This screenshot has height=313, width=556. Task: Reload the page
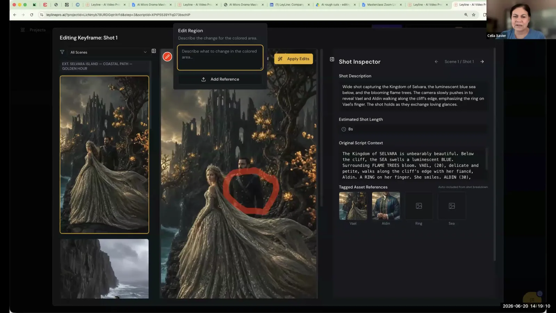(x=32, y=15)
